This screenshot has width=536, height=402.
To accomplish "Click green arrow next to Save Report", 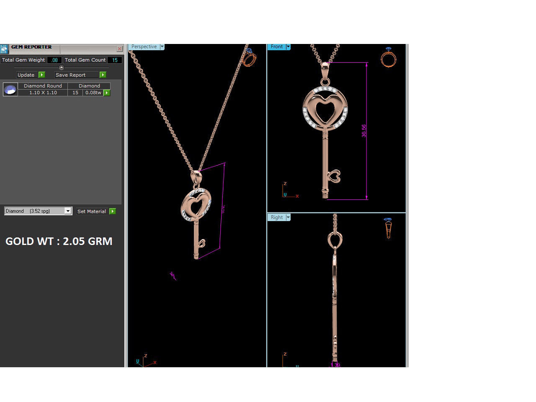I will (103, 75).
